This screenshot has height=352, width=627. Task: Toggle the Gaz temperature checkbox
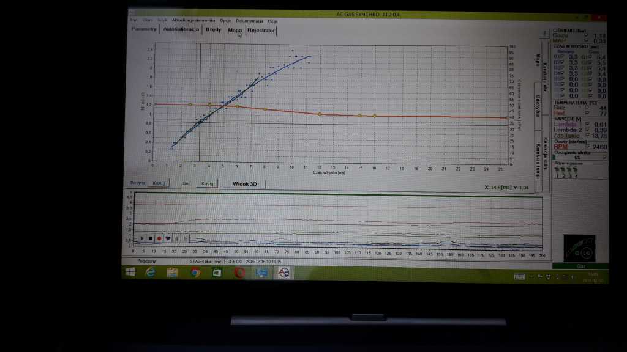pos(587,108)
